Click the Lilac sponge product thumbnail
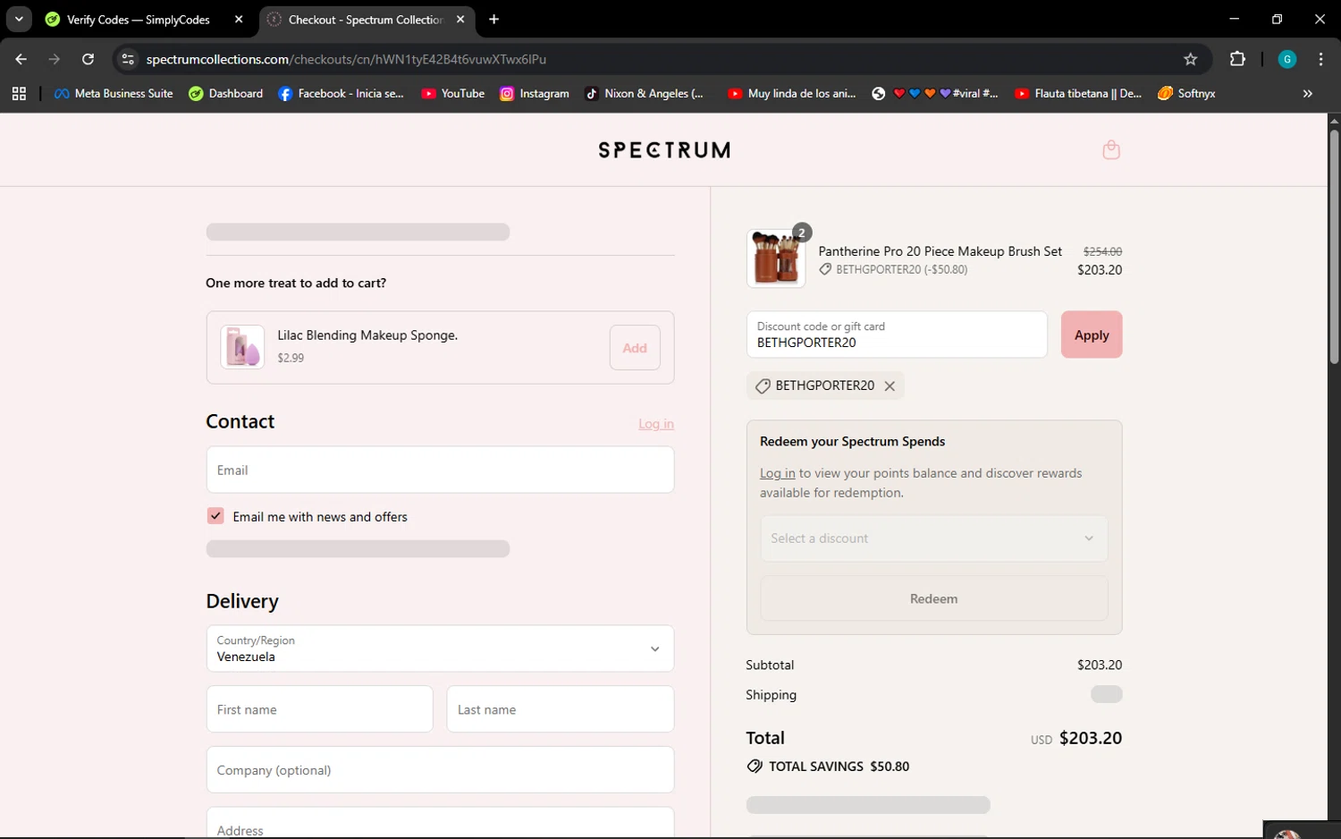Image resolution: width=1341 pixels, height=839 pixels. [242, 347]
